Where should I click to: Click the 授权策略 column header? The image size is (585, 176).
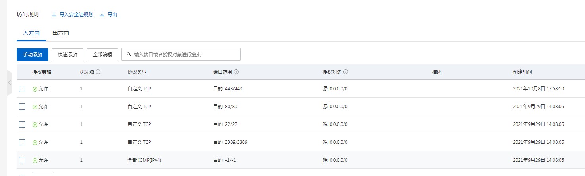click(x=42, y=72)
